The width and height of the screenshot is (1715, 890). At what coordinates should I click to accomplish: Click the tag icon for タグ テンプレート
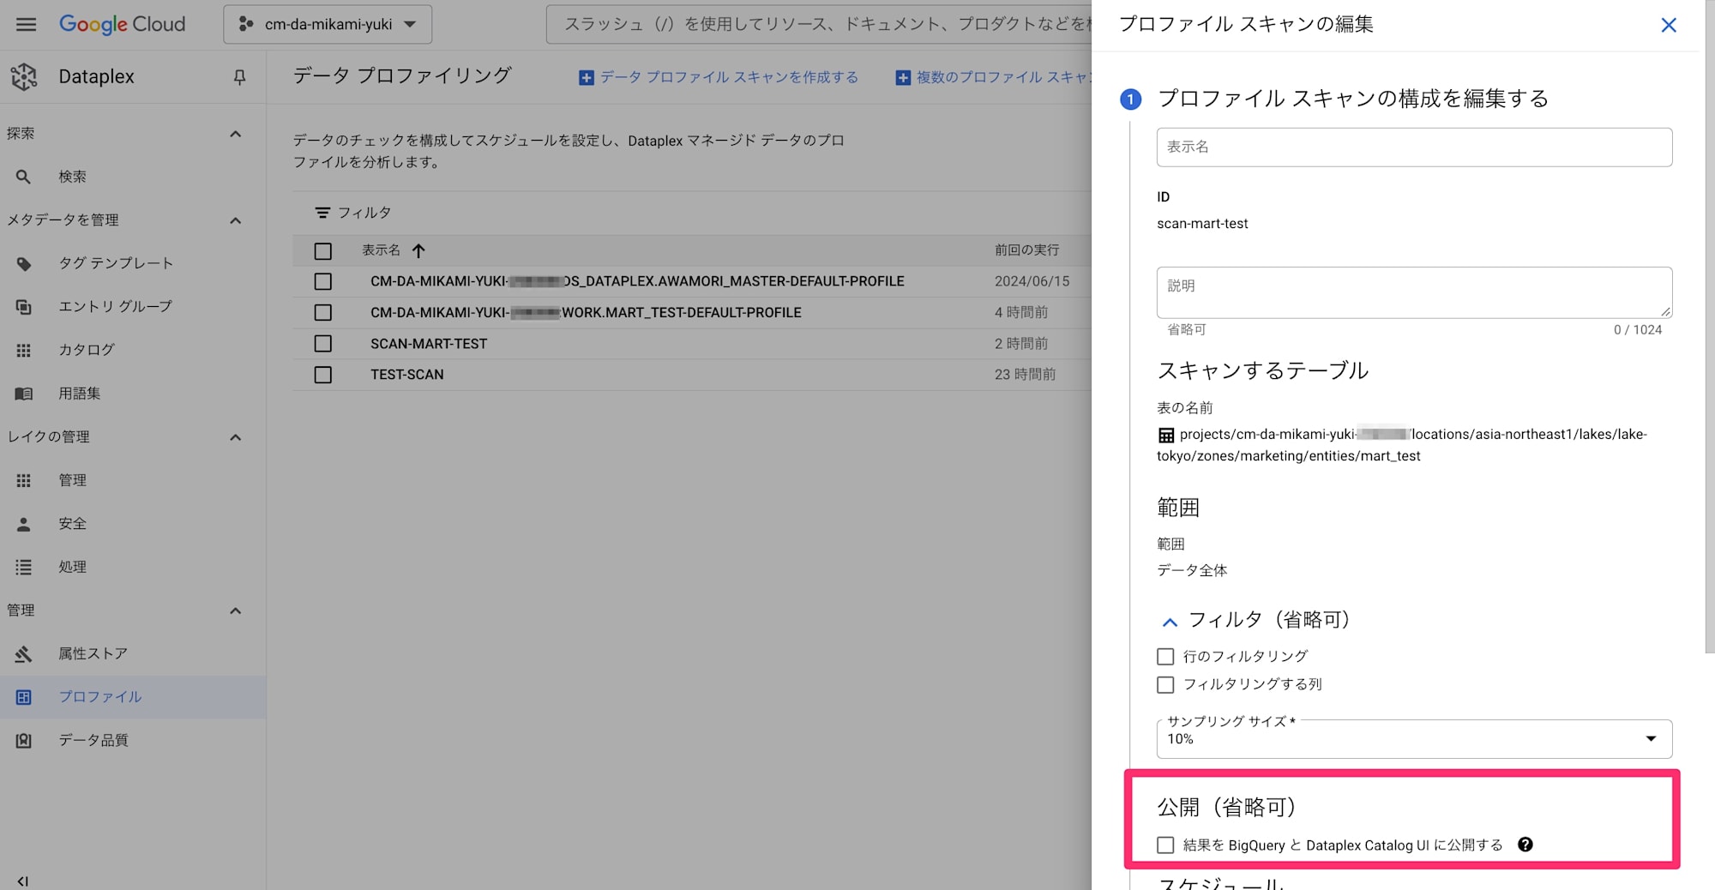coord(24,263)
